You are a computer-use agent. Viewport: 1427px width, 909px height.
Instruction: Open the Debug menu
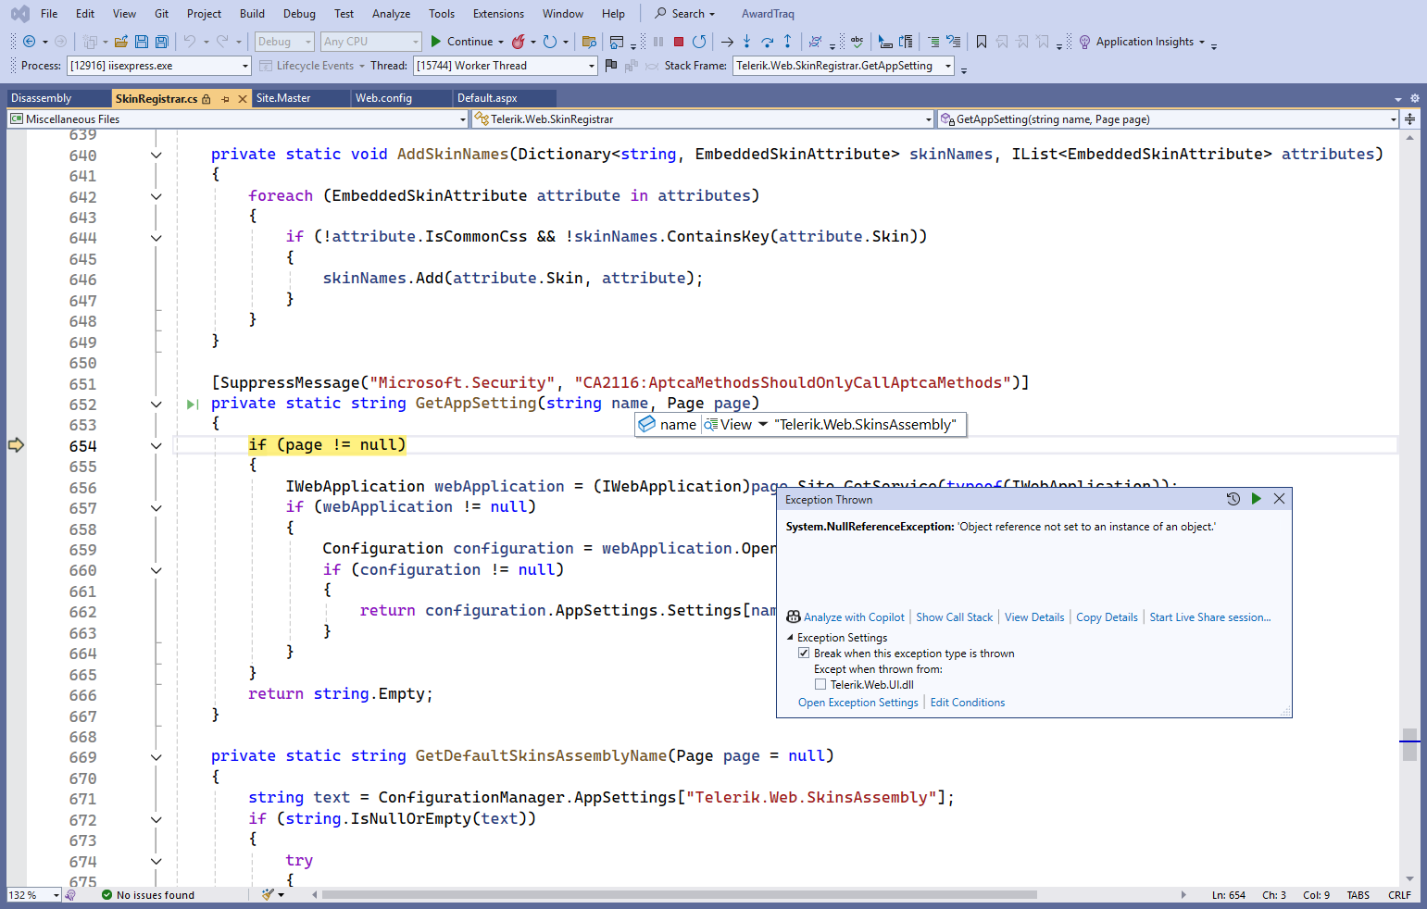coord(299,14)
